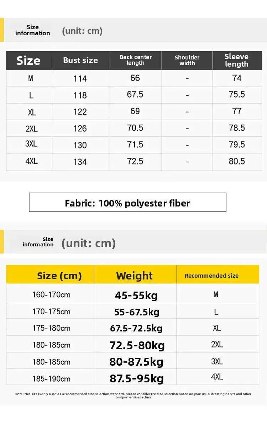This screenshot has width=267, height=434.
Task: Click the 185-190cm height cell
Action: [52, 378]
